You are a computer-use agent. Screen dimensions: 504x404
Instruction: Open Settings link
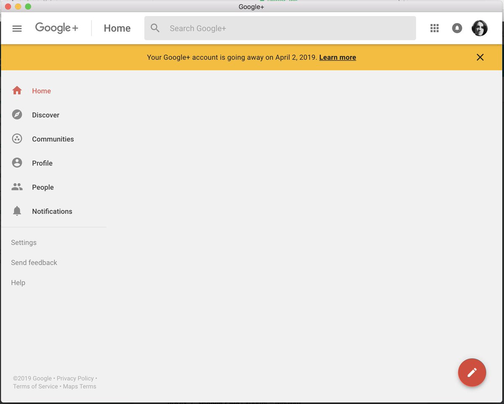point(24,243)
